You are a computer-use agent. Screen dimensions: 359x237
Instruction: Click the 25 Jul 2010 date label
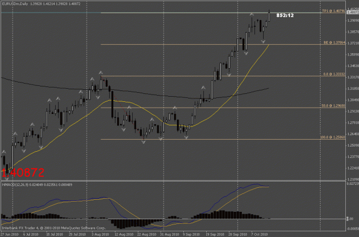(x=77, y=234)
